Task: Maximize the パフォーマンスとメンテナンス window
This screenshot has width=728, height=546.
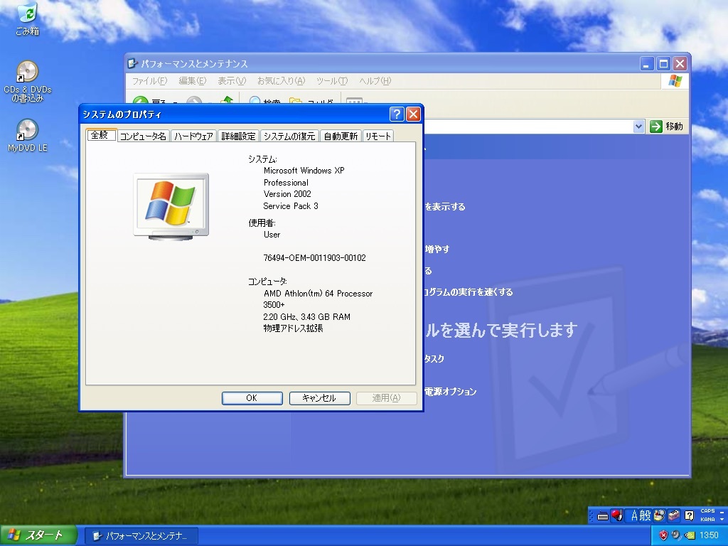Action: click(x=663, y=63)
